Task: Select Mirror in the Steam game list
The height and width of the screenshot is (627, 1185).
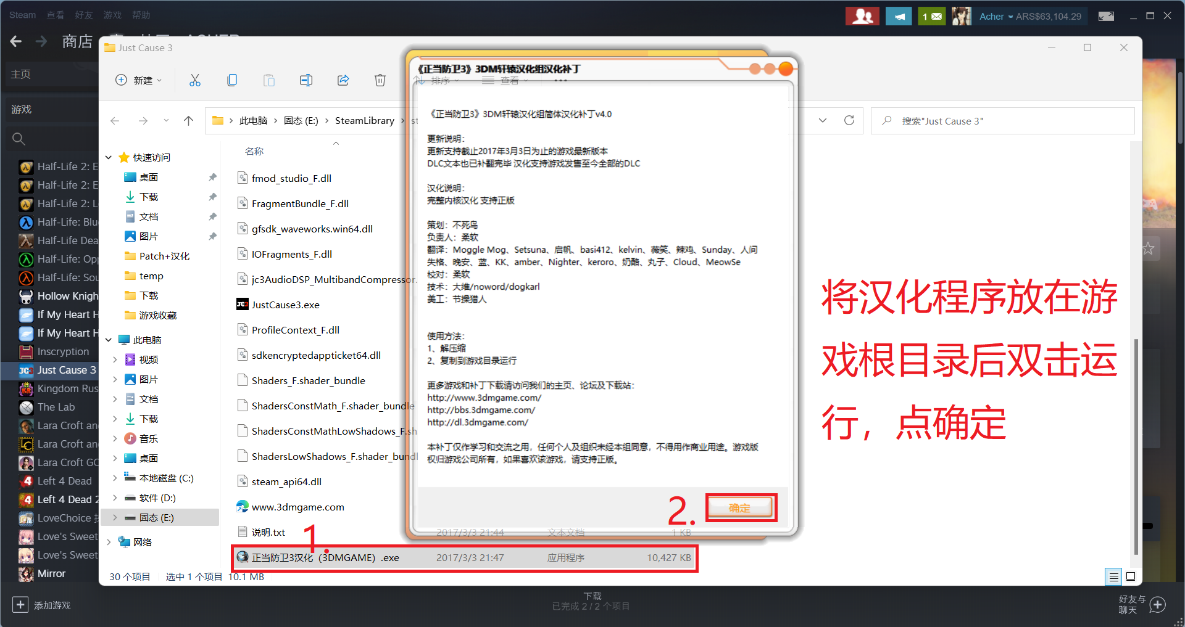Action: tap(43, 573)
